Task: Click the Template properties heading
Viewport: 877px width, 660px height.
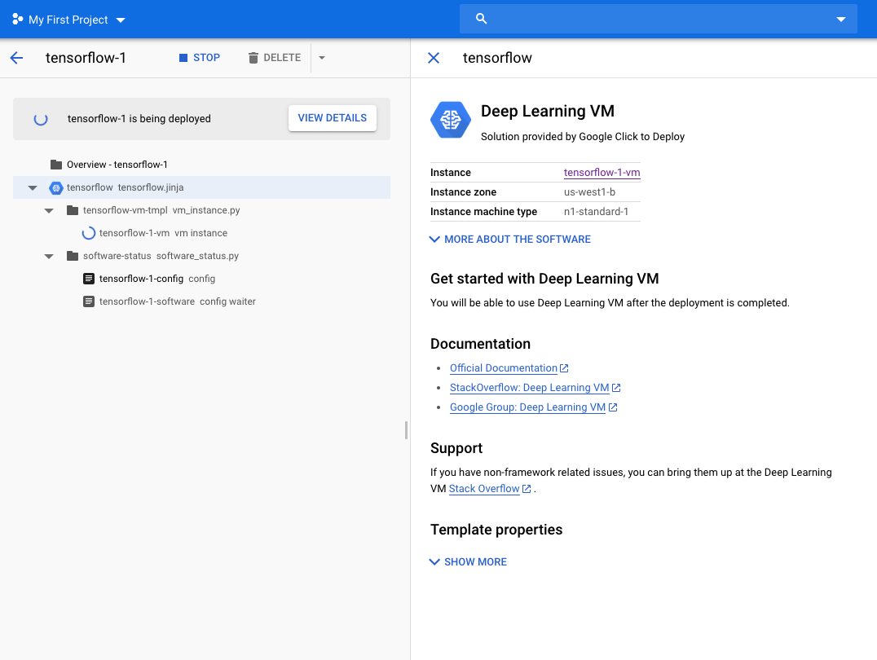Action: pos(496,530)
